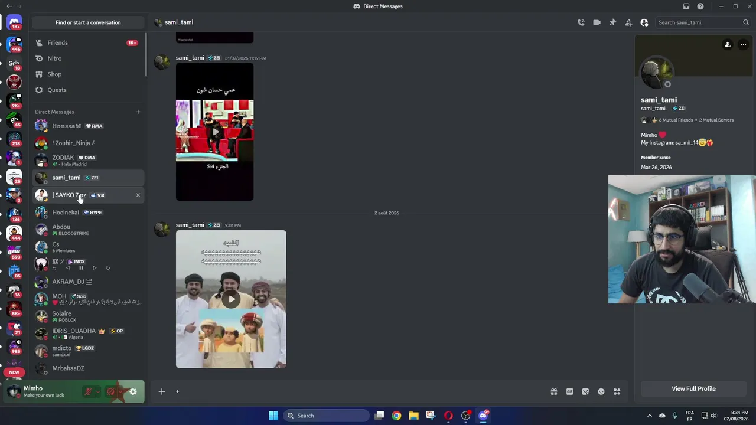Go back with the title bar arrow
This screenshot has height=425, width=756.
pyautogui.click(x=9, y=6)
